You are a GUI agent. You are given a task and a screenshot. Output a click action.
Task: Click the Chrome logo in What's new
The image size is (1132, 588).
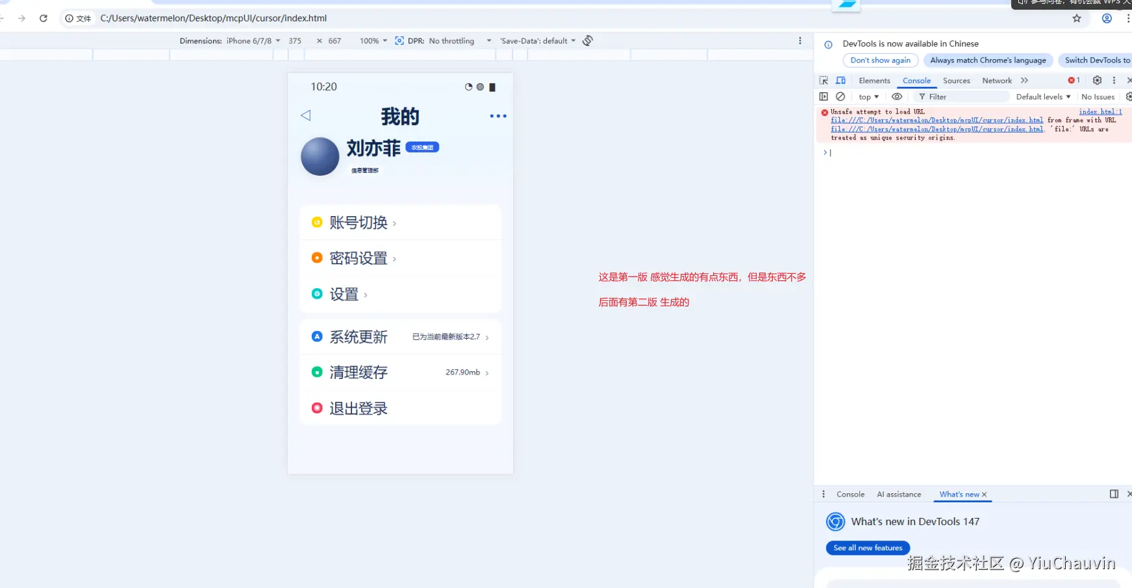tap(835, 522)
